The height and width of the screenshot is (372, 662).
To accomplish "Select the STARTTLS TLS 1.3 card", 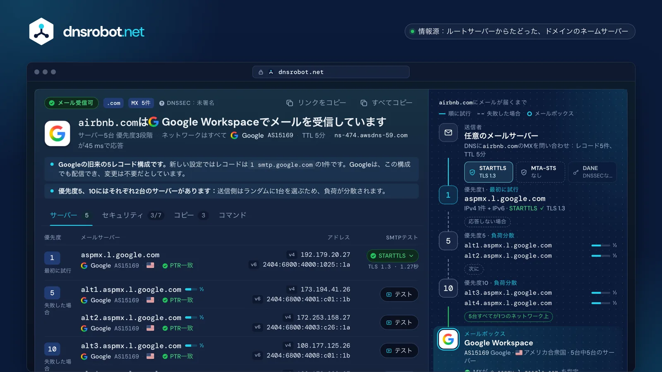I will pos(489,172).
